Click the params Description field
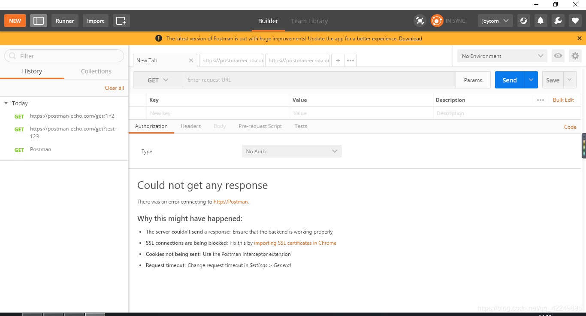The height and width of the screenshot is (316, 586). coord(506,113)
